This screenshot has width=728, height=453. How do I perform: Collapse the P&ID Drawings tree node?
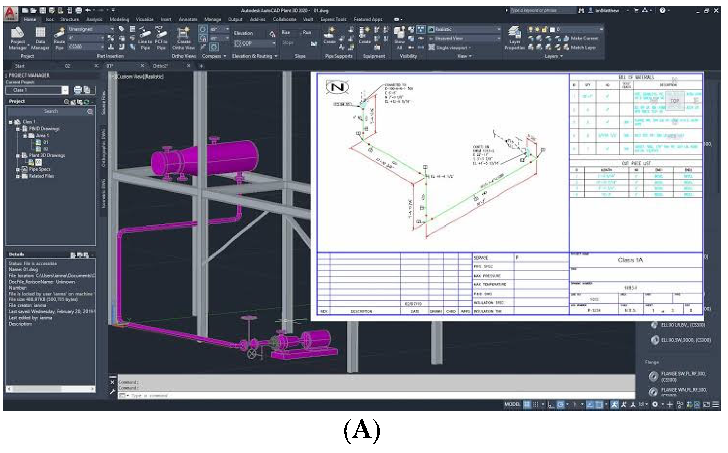pyautogui.click(x=18, y=129)
